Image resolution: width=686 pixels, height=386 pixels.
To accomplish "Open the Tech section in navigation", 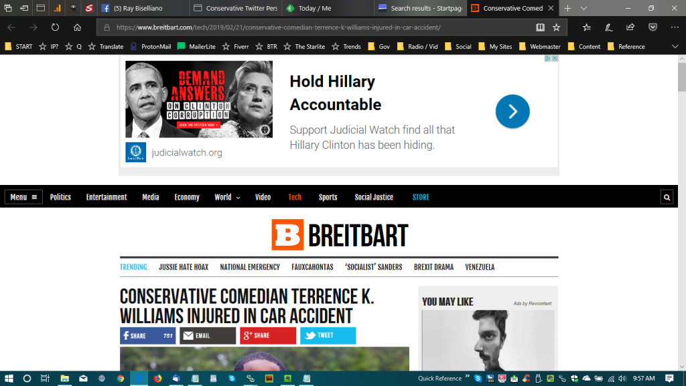I will (x=295, y=197).
